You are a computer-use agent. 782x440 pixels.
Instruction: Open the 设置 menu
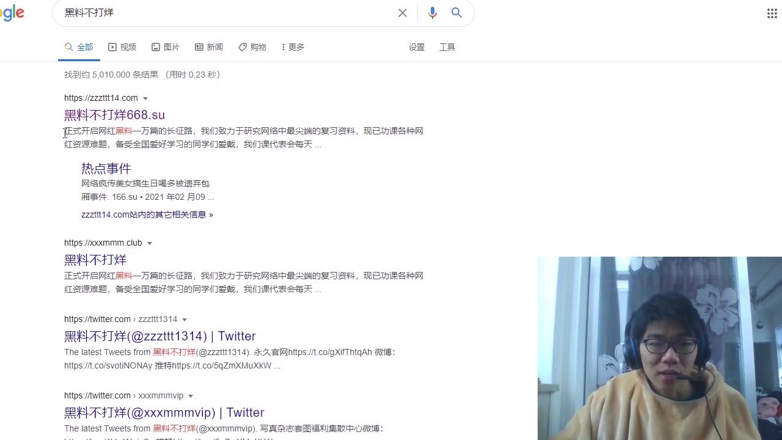[417, 47]
